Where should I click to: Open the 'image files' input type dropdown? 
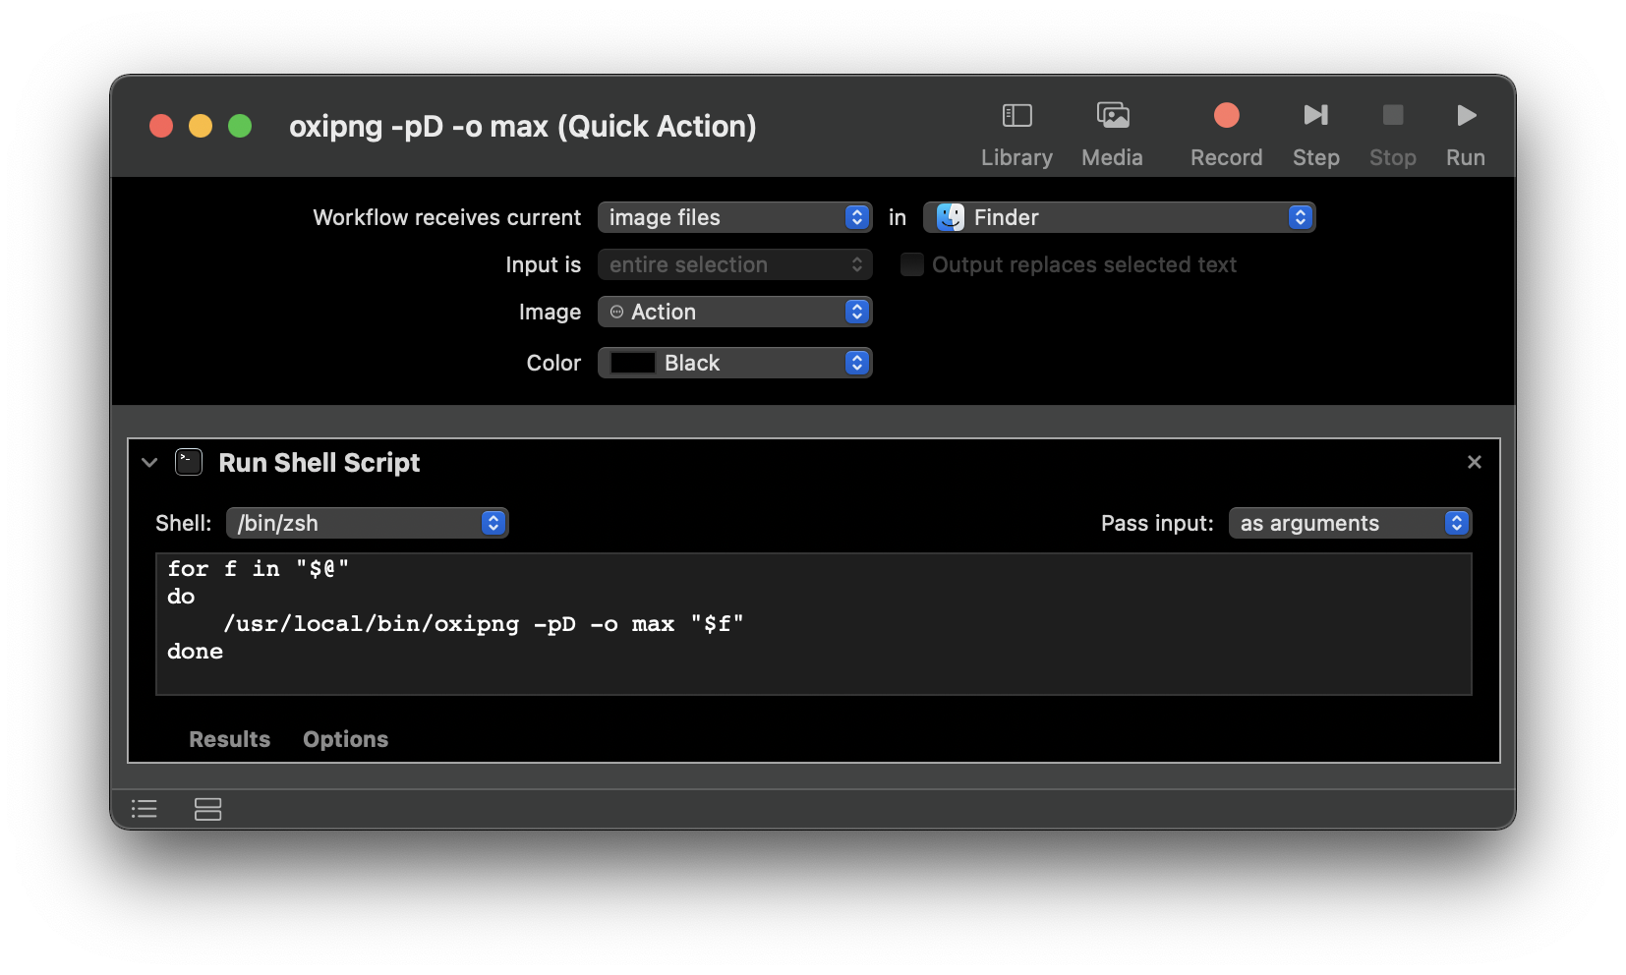coord(734,217)
